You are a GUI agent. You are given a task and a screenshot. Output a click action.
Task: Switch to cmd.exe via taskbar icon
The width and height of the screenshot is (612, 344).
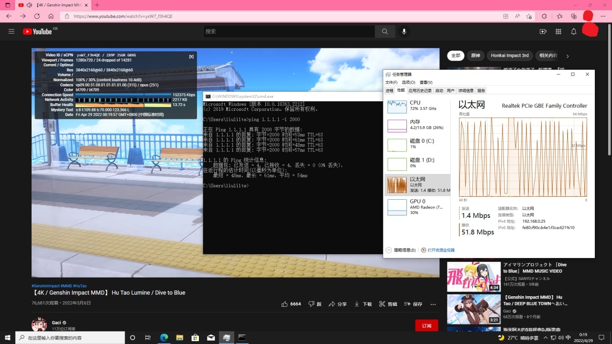tap(242, 337)
